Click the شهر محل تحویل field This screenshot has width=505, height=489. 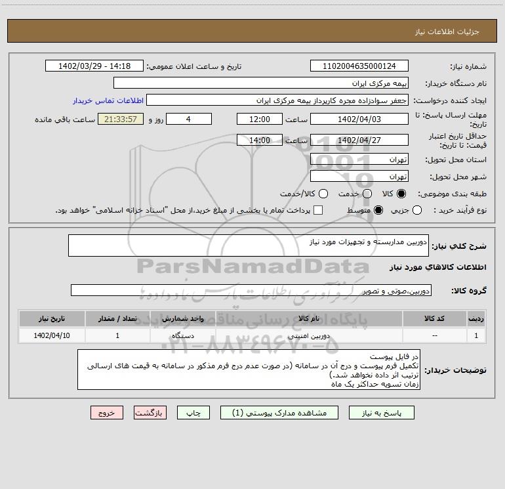359,176
